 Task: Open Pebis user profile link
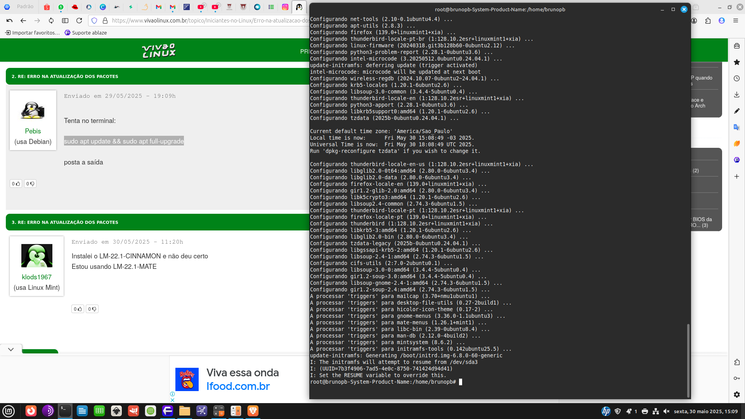(33, 131)
